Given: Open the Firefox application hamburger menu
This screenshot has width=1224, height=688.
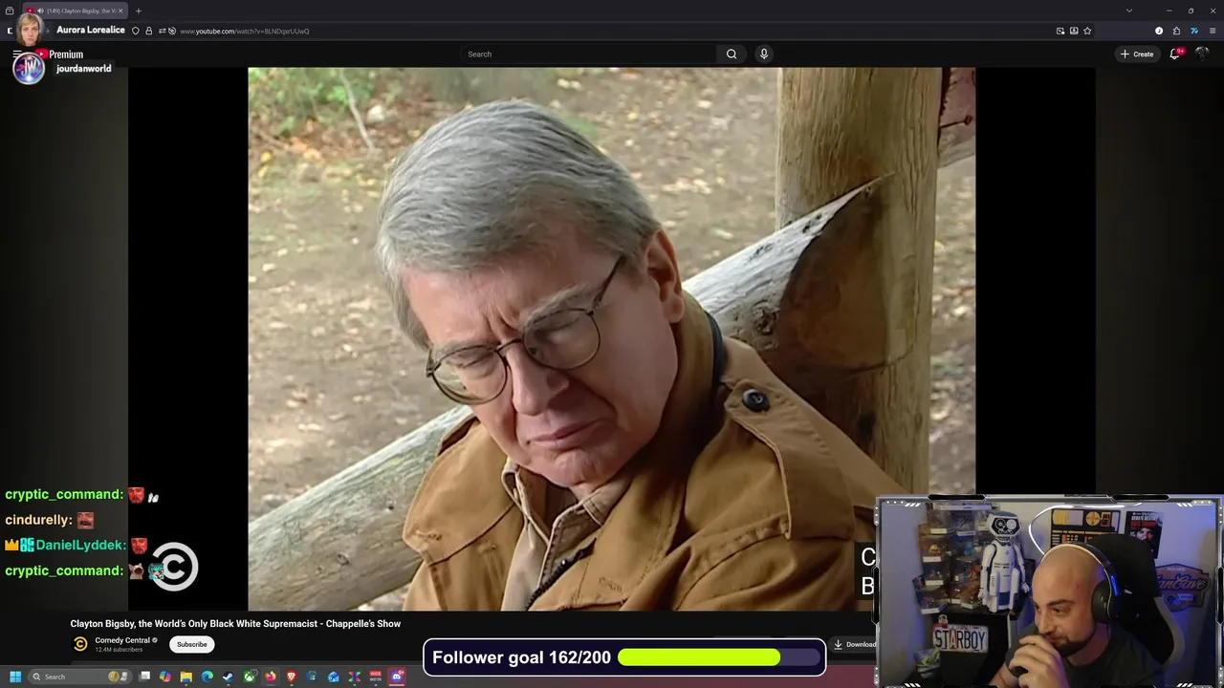Looking at the screenshot, I should point(1213,31).
